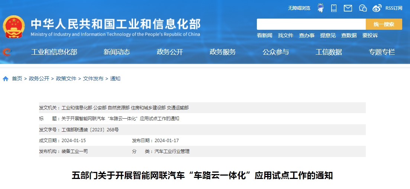The height and width of the screenshot is (189, 410).
Task: Focus the site search input box
Action: tap(311, 24)
